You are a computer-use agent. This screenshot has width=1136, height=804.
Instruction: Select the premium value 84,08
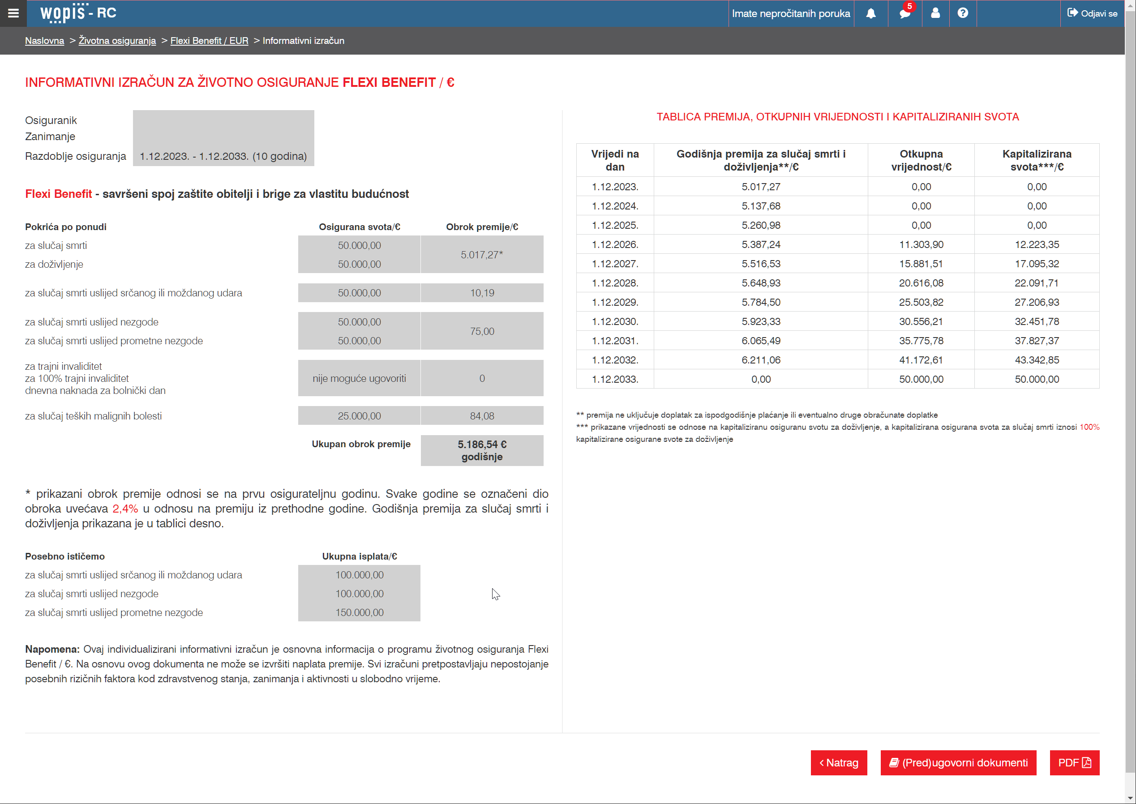click(482, 416)
